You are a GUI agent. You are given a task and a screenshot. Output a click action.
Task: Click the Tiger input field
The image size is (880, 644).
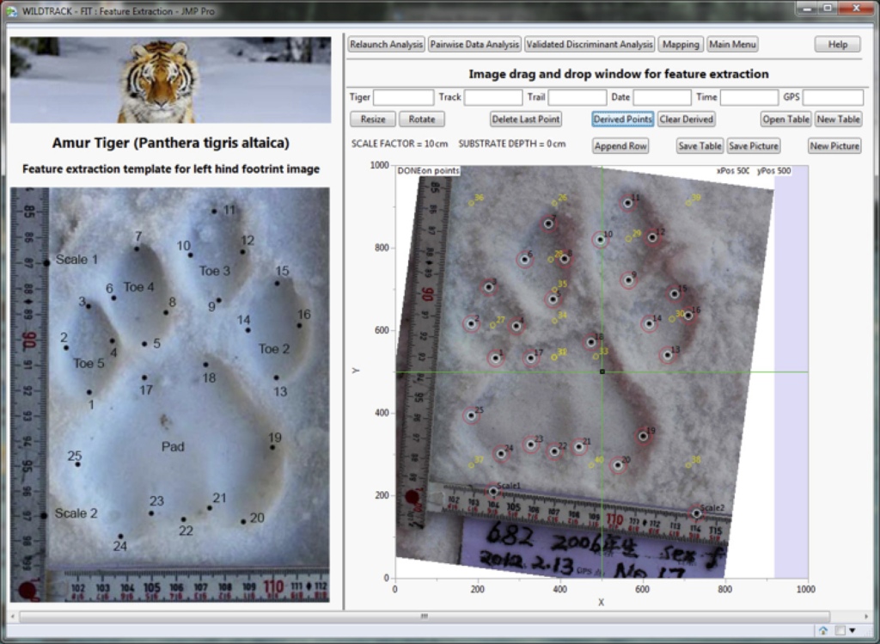(403, 98)
